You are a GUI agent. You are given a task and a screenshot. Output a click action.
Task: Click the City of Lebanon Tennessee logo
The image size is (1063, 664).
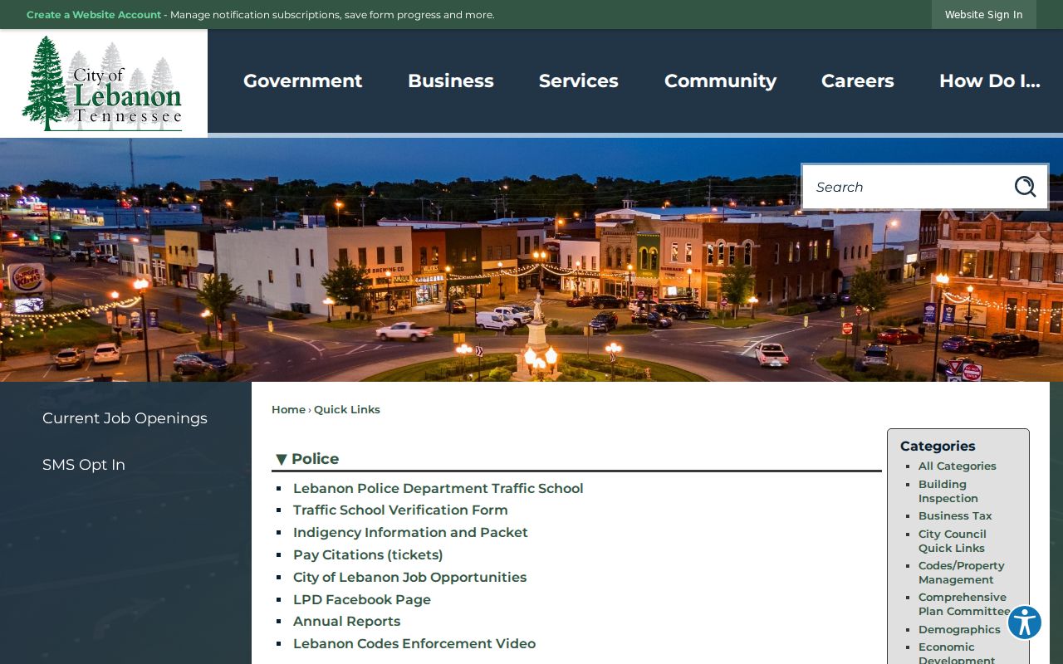click(102, 83)
